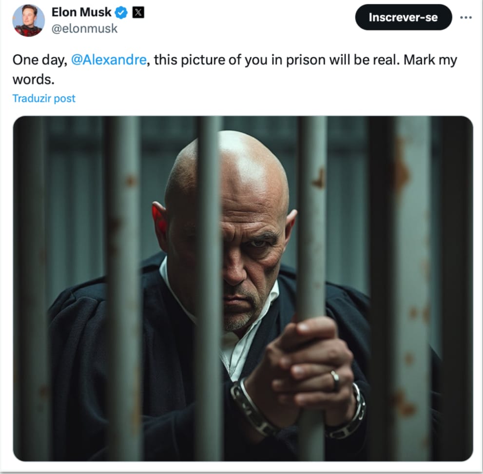Open the @Alexandre mention link

(x=109, y=60)
